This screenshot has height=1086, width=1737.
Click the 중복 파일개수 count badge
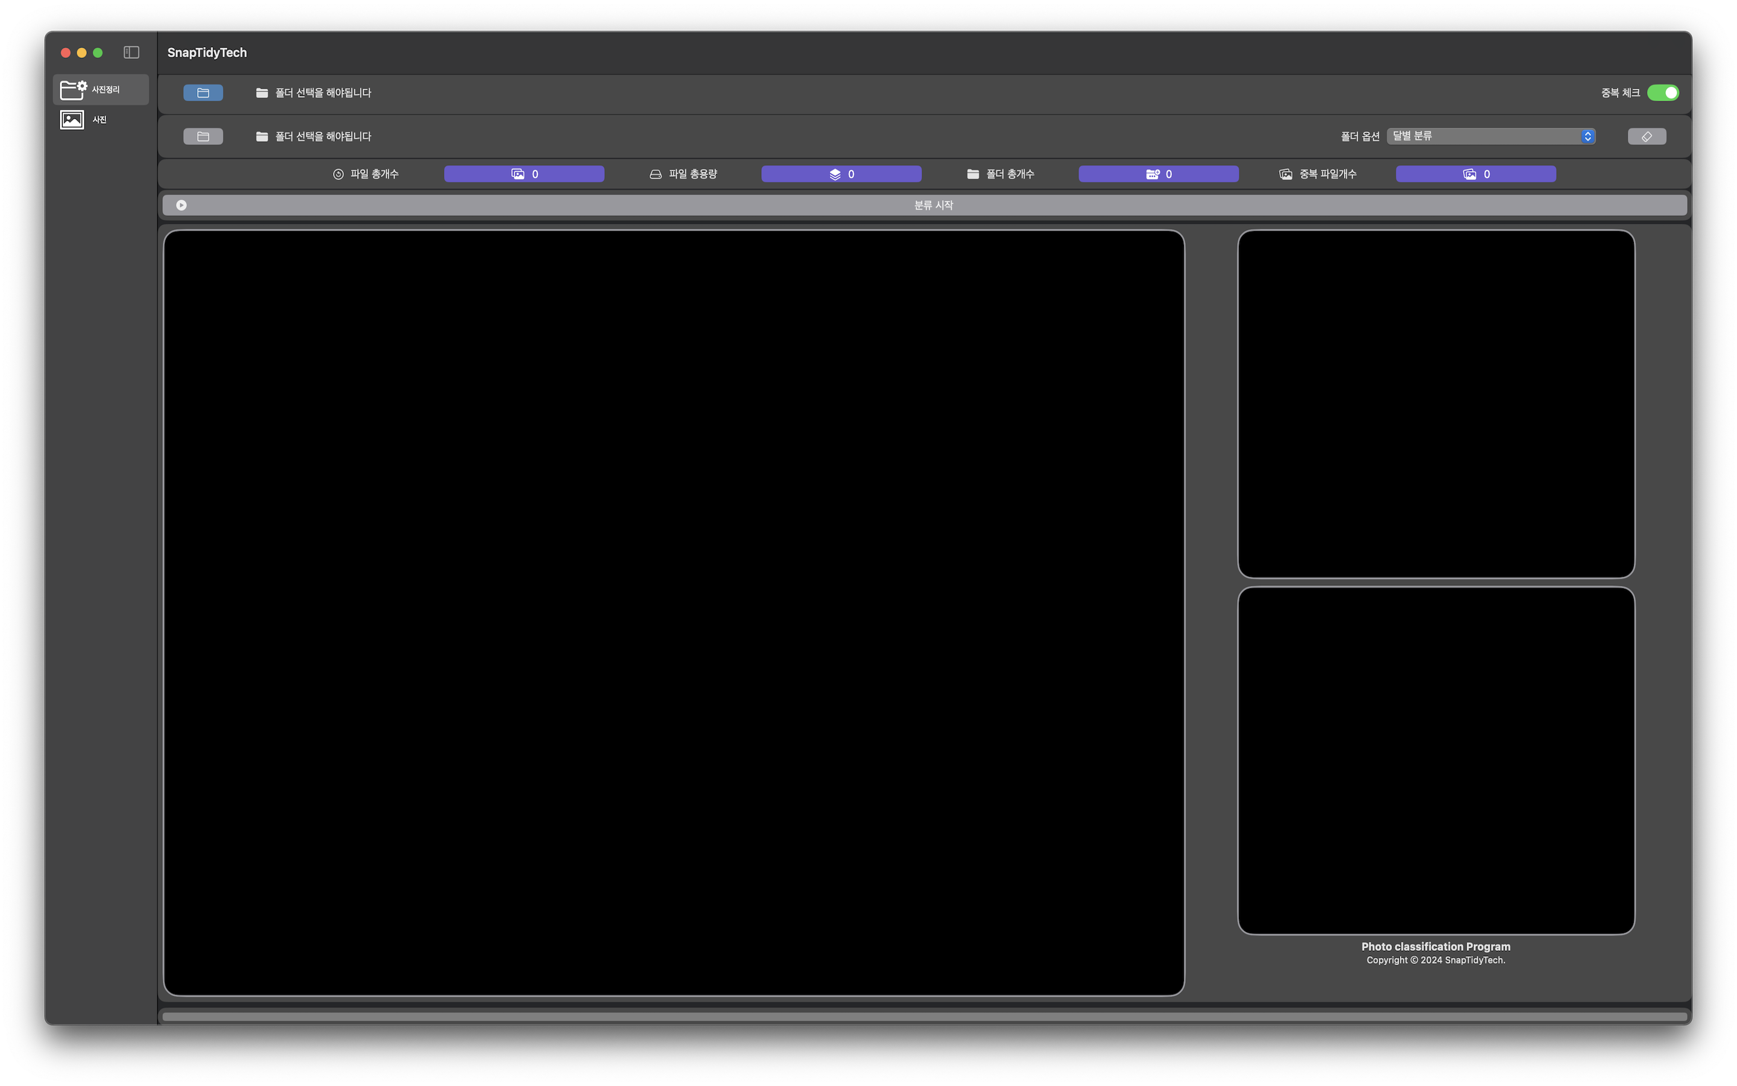point(1476,174)
